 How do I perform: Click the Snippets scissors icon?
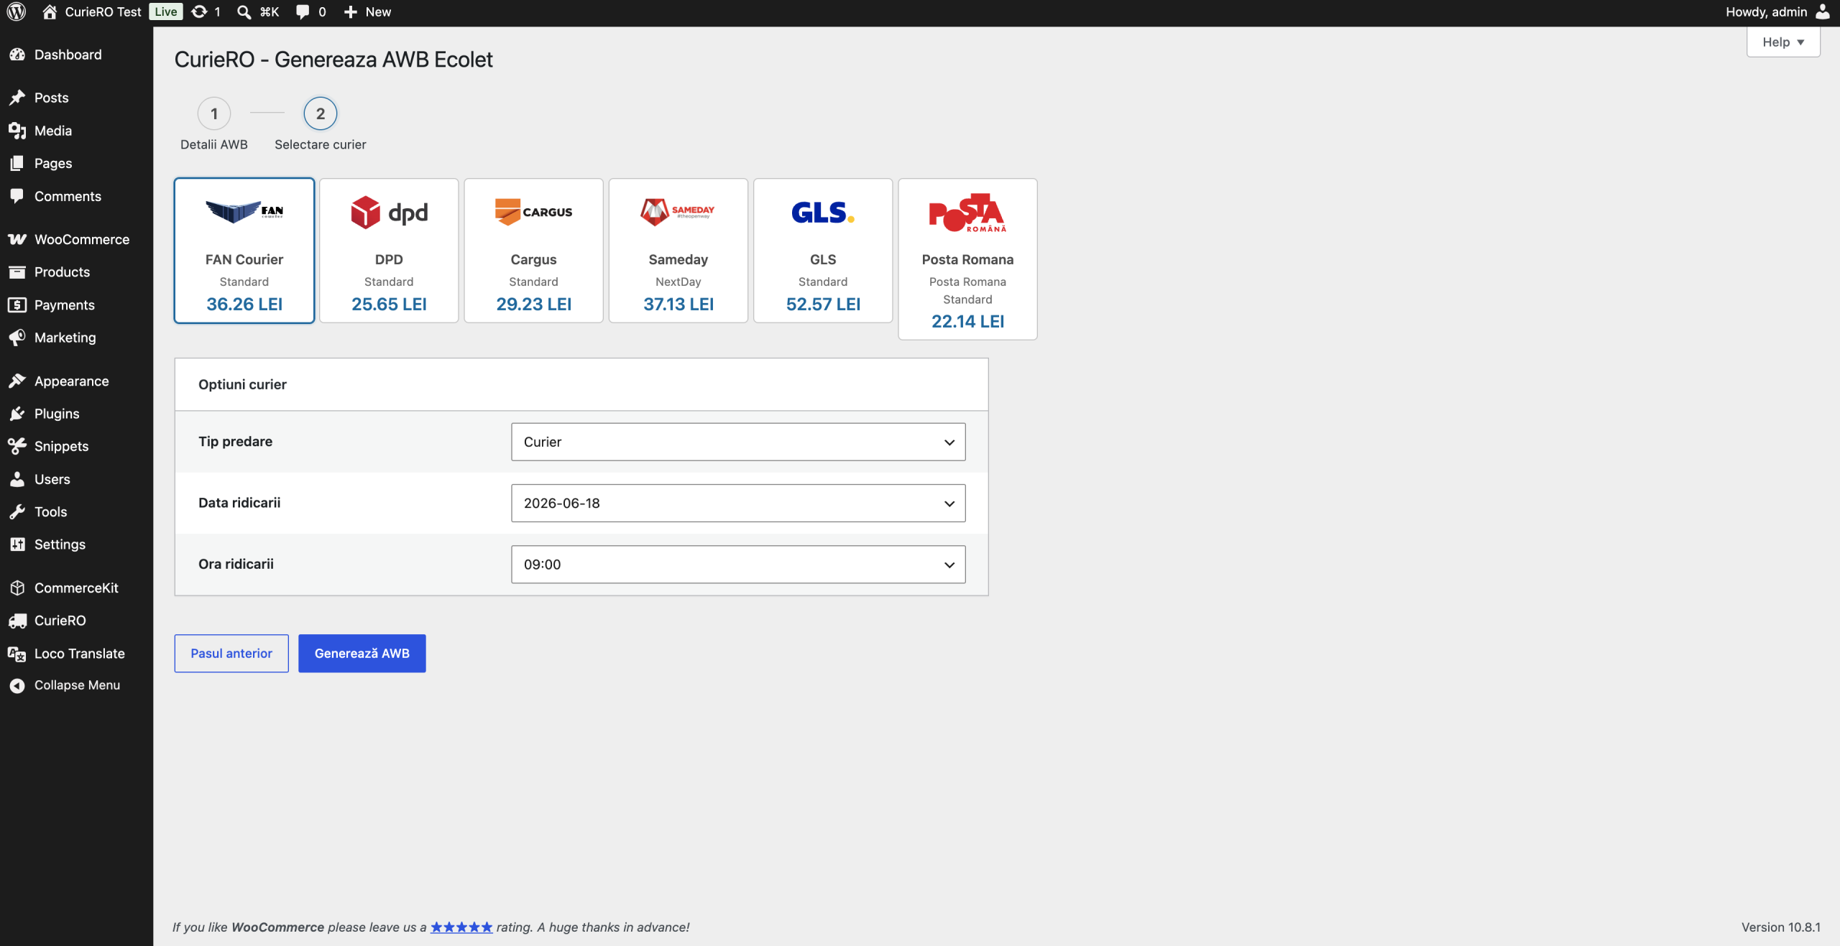coord(17,446)
